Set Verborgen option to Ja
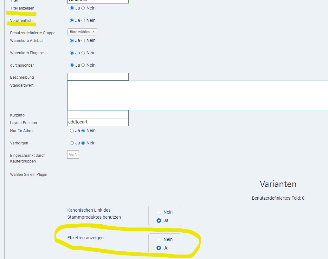The width and height of the screenshot is (328, 259). click(72, 143)
